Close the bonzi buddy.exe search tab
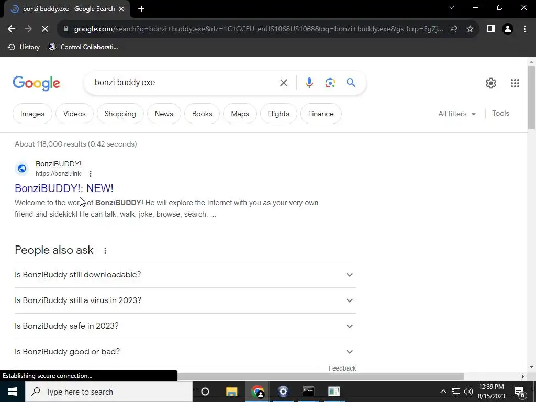 pyautogui.click(x=121, y=9)
